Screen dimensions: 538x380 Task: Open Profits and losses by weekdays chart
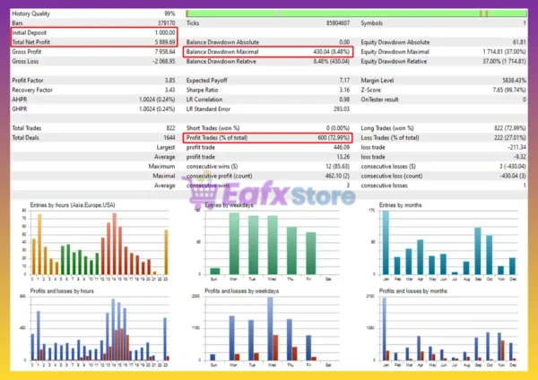266,328
